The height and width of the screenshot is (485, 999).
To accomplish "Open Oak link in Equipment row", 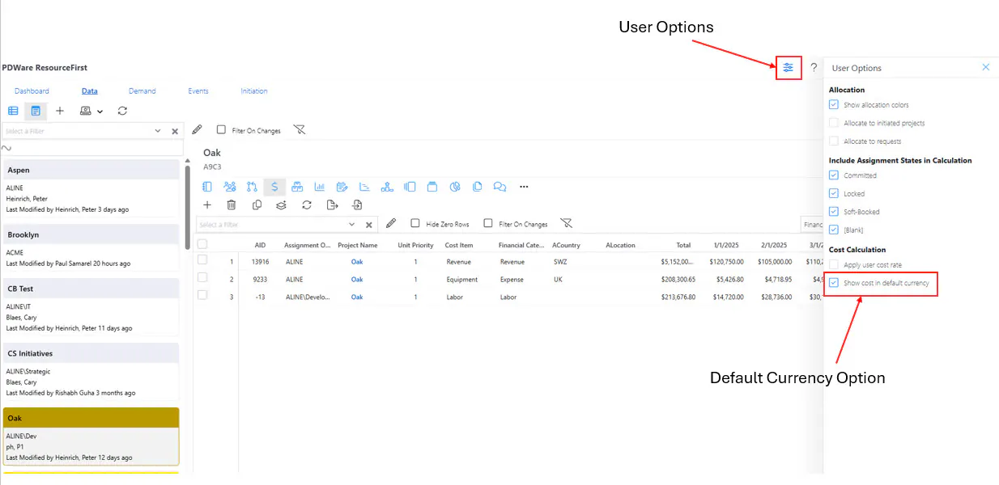I will (x=357, y=280).
